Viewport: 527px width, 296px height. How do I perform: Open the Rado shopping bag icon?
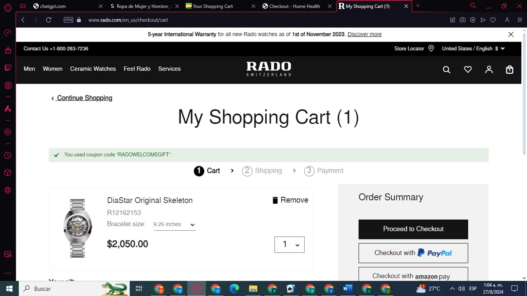[x=509, y=70]
